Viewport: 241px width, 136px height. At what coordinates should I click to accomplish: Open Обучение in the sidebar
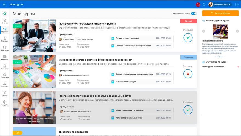click(5, 30)
